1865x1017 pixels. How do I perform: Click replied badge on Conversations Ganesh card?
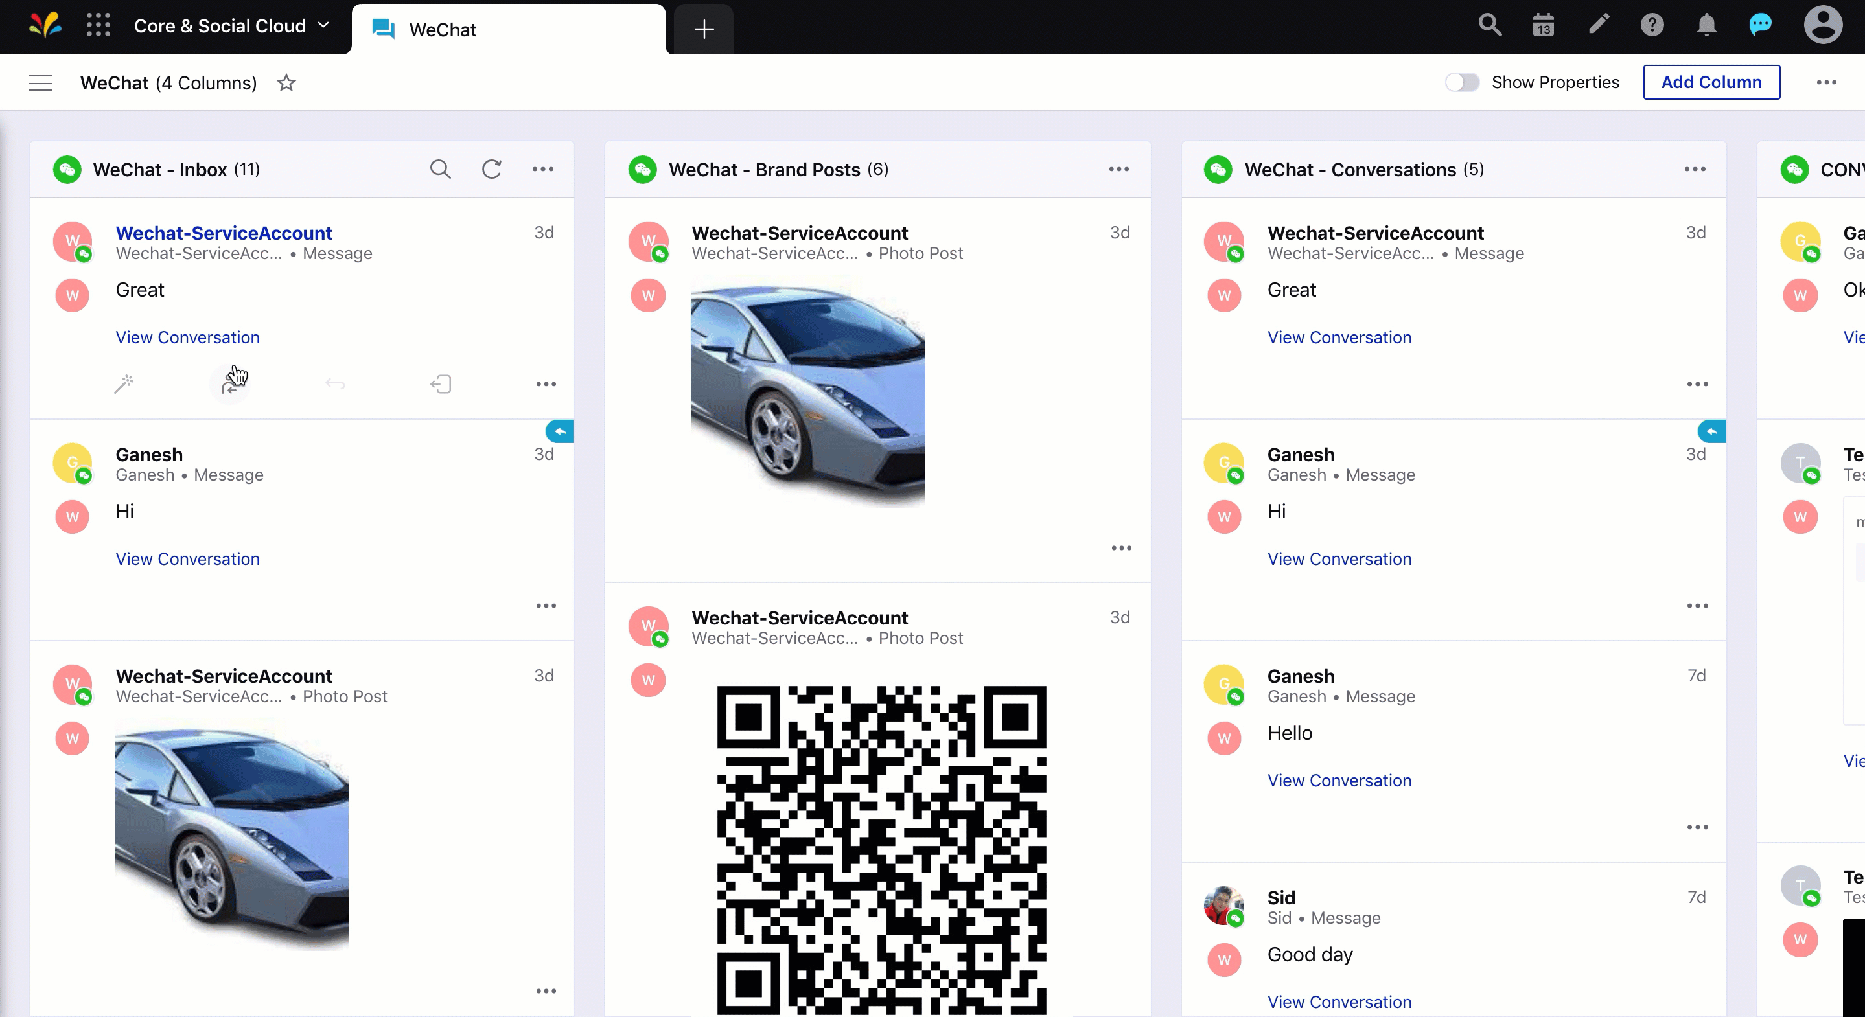(1711, 431)
